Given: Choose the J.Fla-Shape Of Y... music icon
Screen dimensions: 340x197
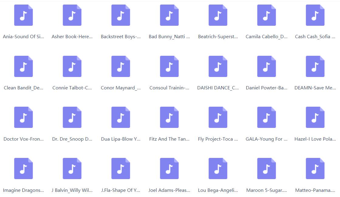Looking at the screenshot, I should [121, 169].
